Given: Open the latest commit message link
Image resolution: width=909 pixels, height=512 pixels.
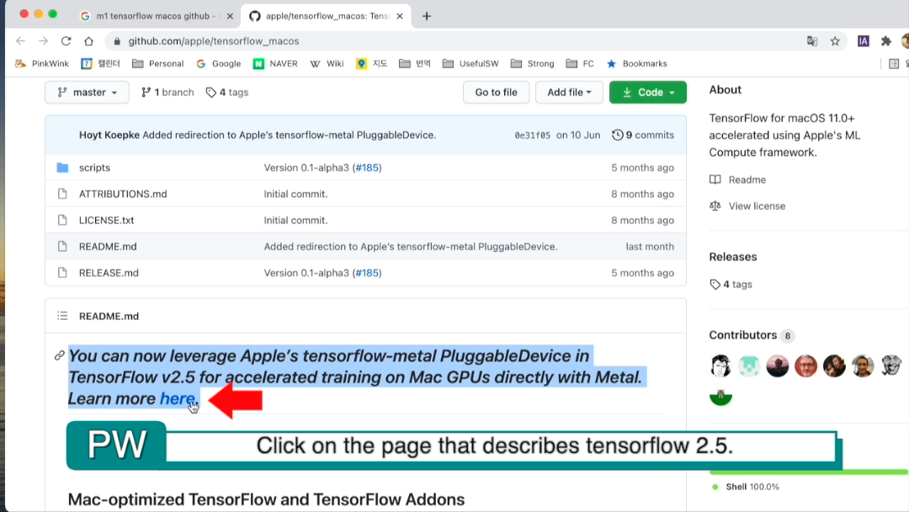Looking at the screenshot, I should click(x=290, y=135).
